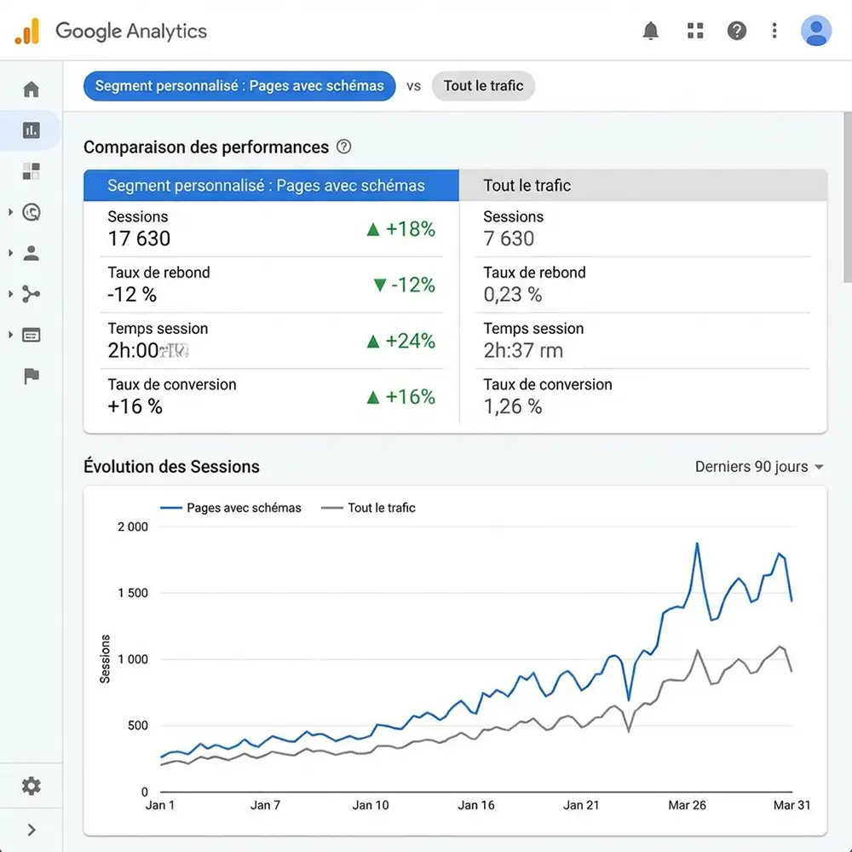The image size is (852, 852).
Task: Select the Reports icon in the sidebar
Action: (31, 130)
